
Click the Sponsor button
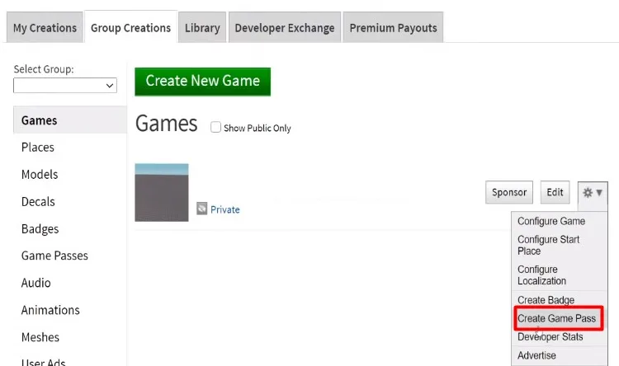[509, 192]
